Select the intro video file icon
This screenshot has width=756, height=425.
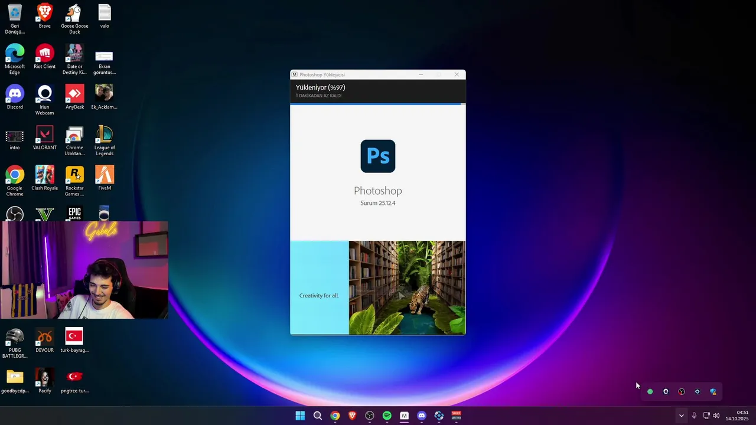[x=15, y=136]
